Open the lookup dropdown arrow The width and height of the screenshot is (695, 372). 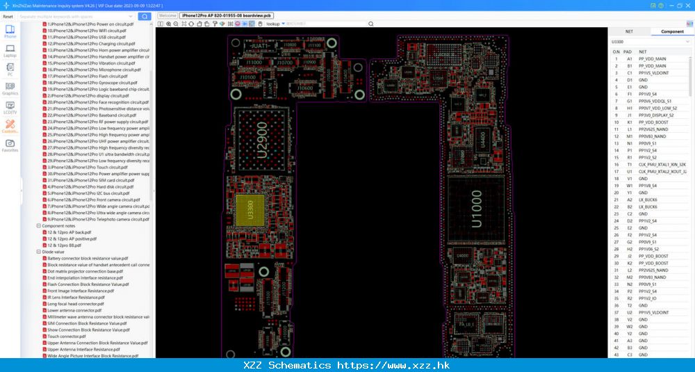[x=284, y=24]
